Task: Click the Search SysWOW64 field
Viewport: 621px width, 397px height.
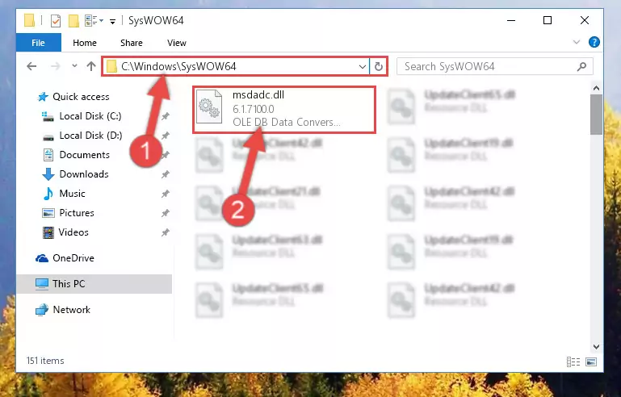Action: coord(495,66)
